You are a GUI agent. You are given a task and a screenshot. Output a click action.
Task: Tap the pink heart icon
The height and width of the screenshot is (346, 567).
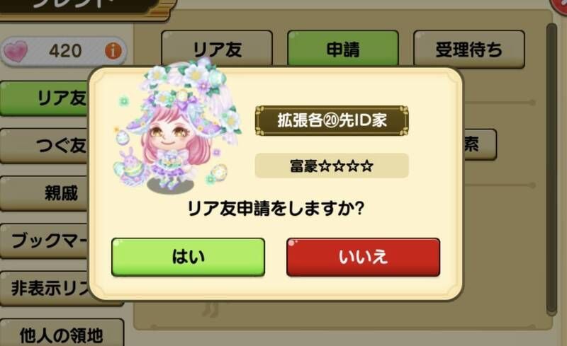[15, 51]
